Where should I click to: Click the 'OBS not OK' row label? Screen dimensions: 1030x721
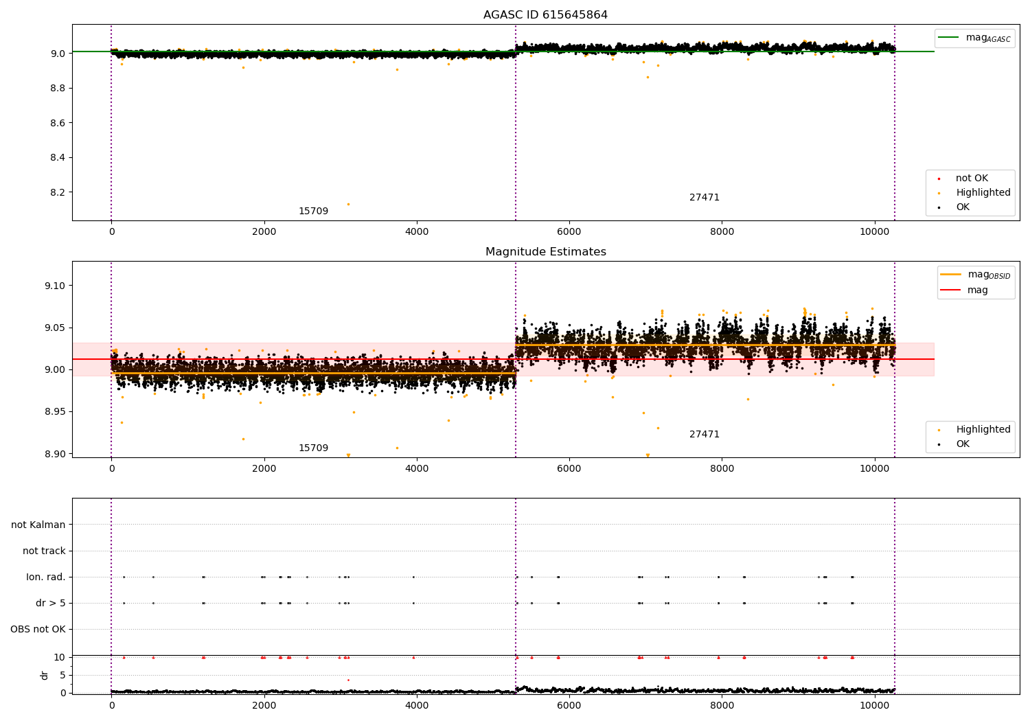38,629
